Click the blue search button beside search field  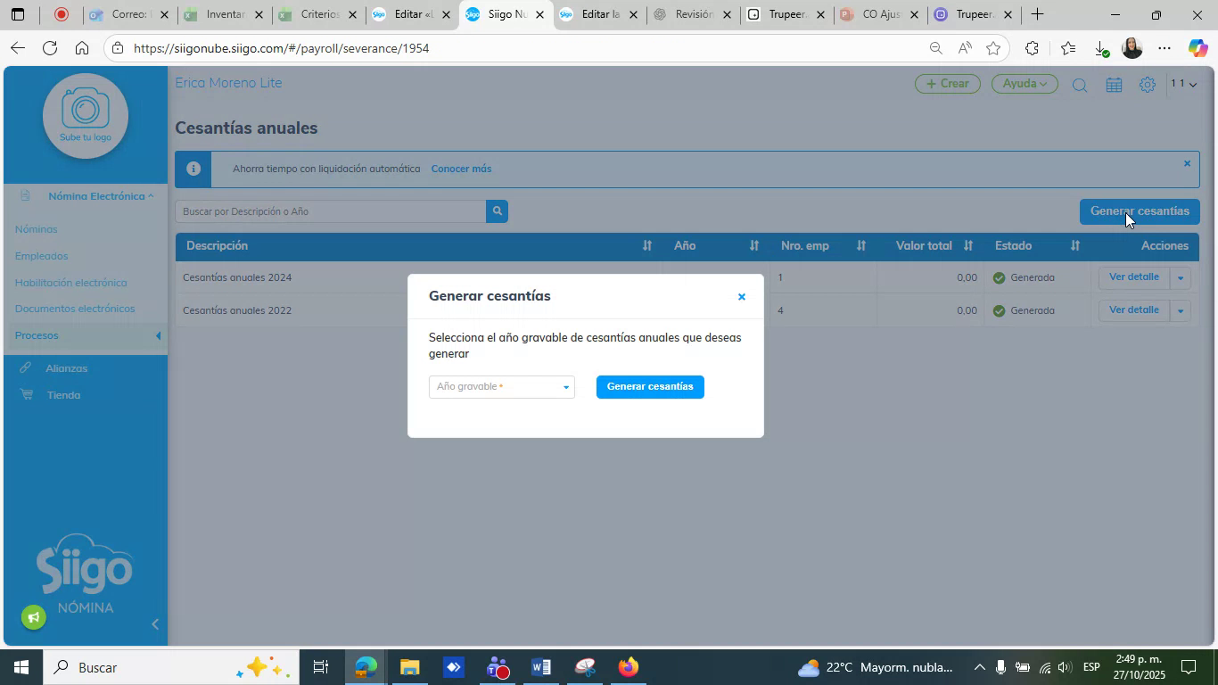click(x=497, y=211)
